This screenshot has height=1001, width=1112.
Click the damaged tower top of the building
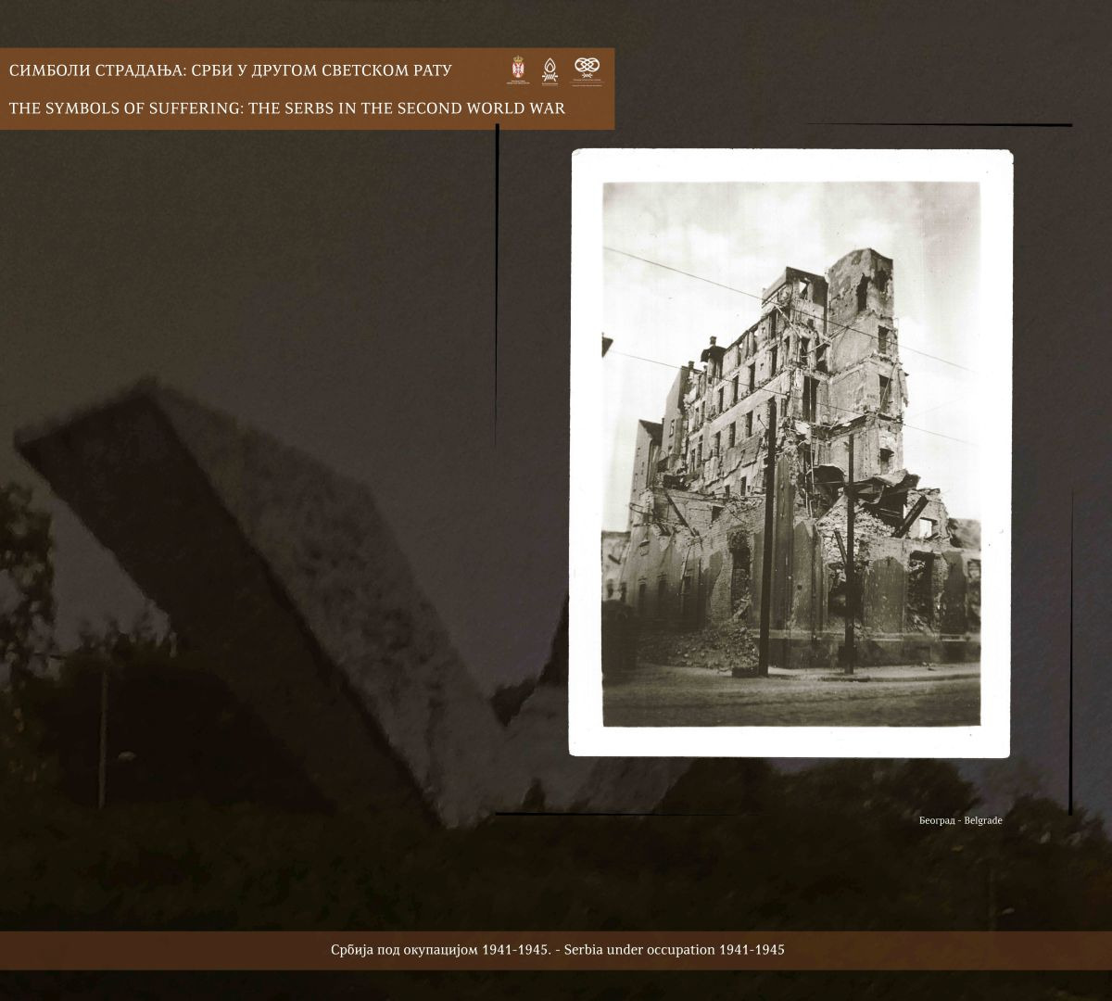pyautogui.click(x=859, y=278)
